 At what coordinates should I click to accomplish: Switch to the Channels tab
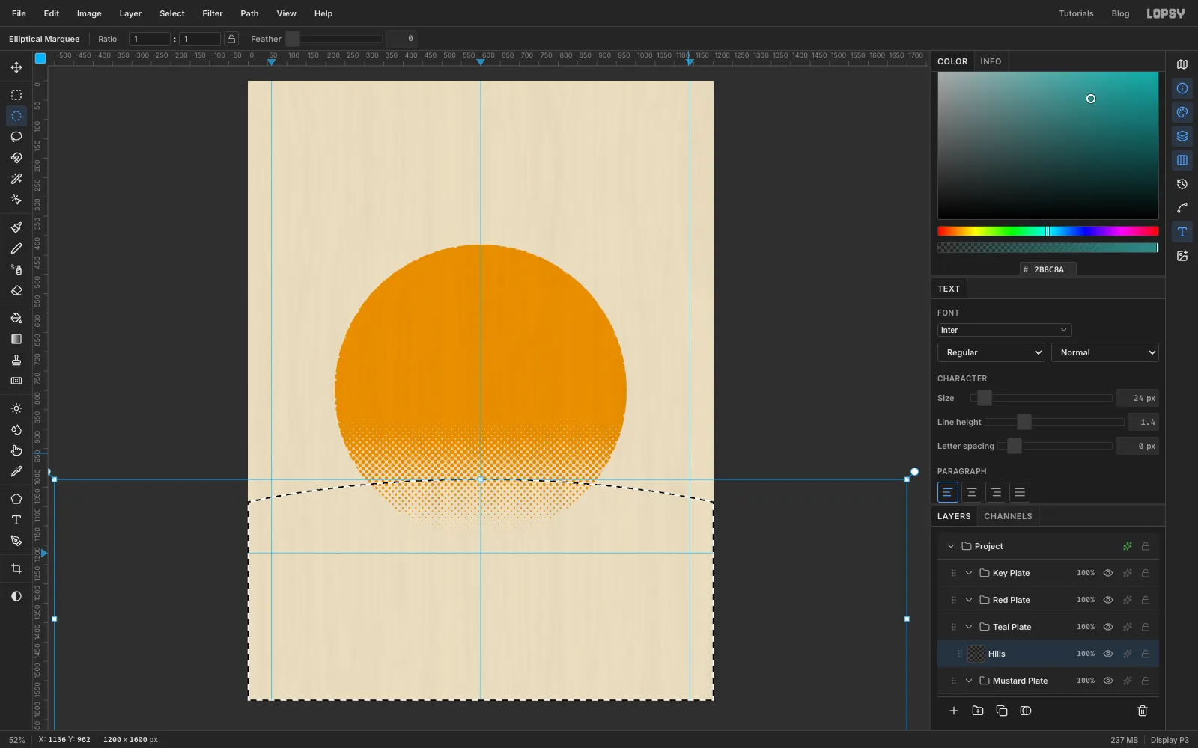[x=1008, y=516]
